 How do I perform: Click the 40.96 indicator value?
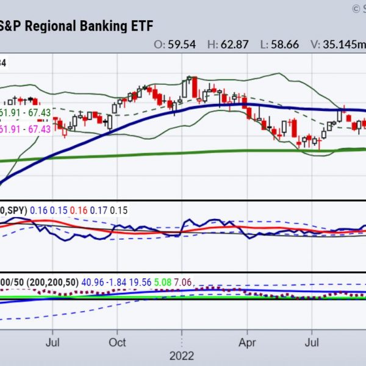93,282
